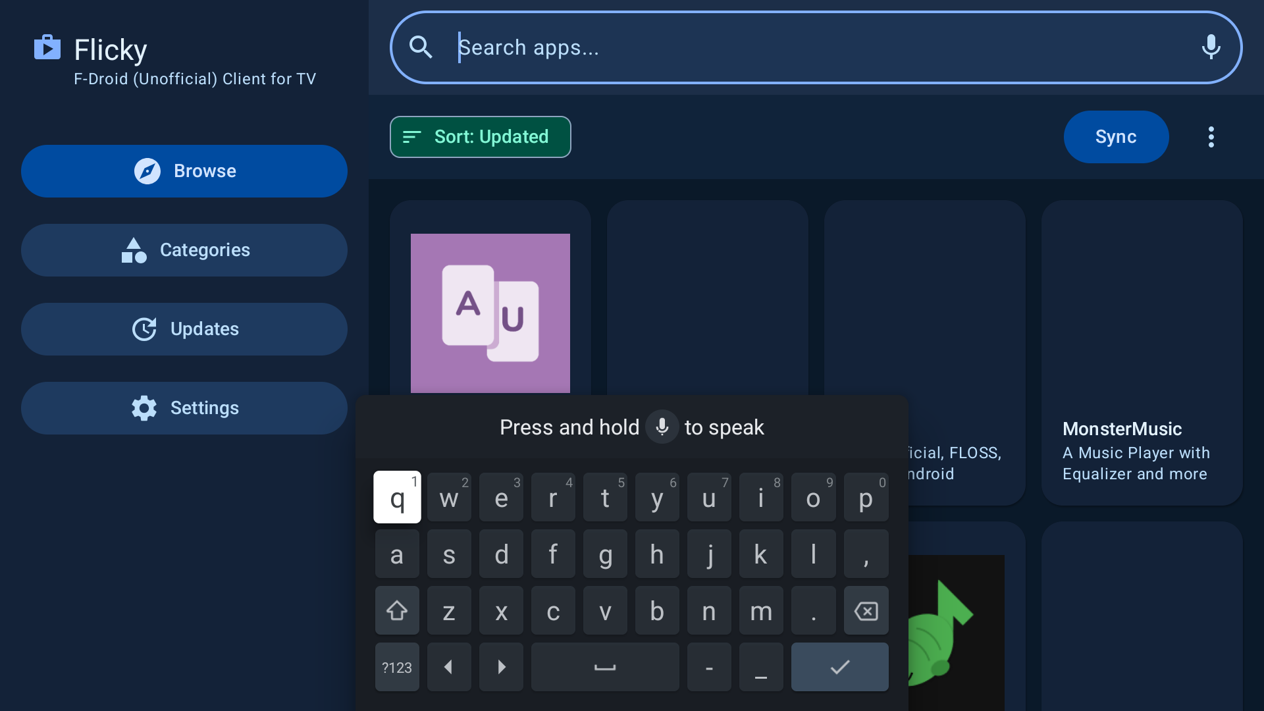Open the three-dot overflow menu
The width and height of the screenshot is (1264, 711).
1211,137
